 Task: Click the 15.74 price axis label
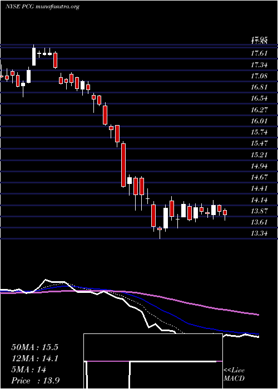pyautogui.click(x=259, y=132)
